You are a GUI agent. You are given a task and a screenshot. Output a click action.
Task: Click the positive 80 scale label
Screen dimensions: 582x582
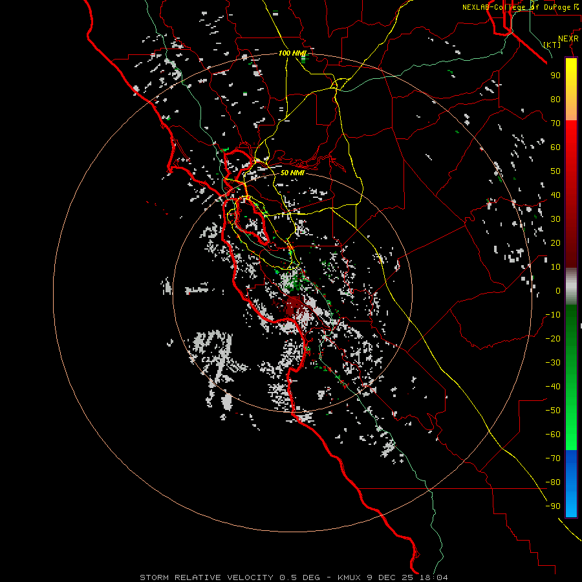click(555, 99)
